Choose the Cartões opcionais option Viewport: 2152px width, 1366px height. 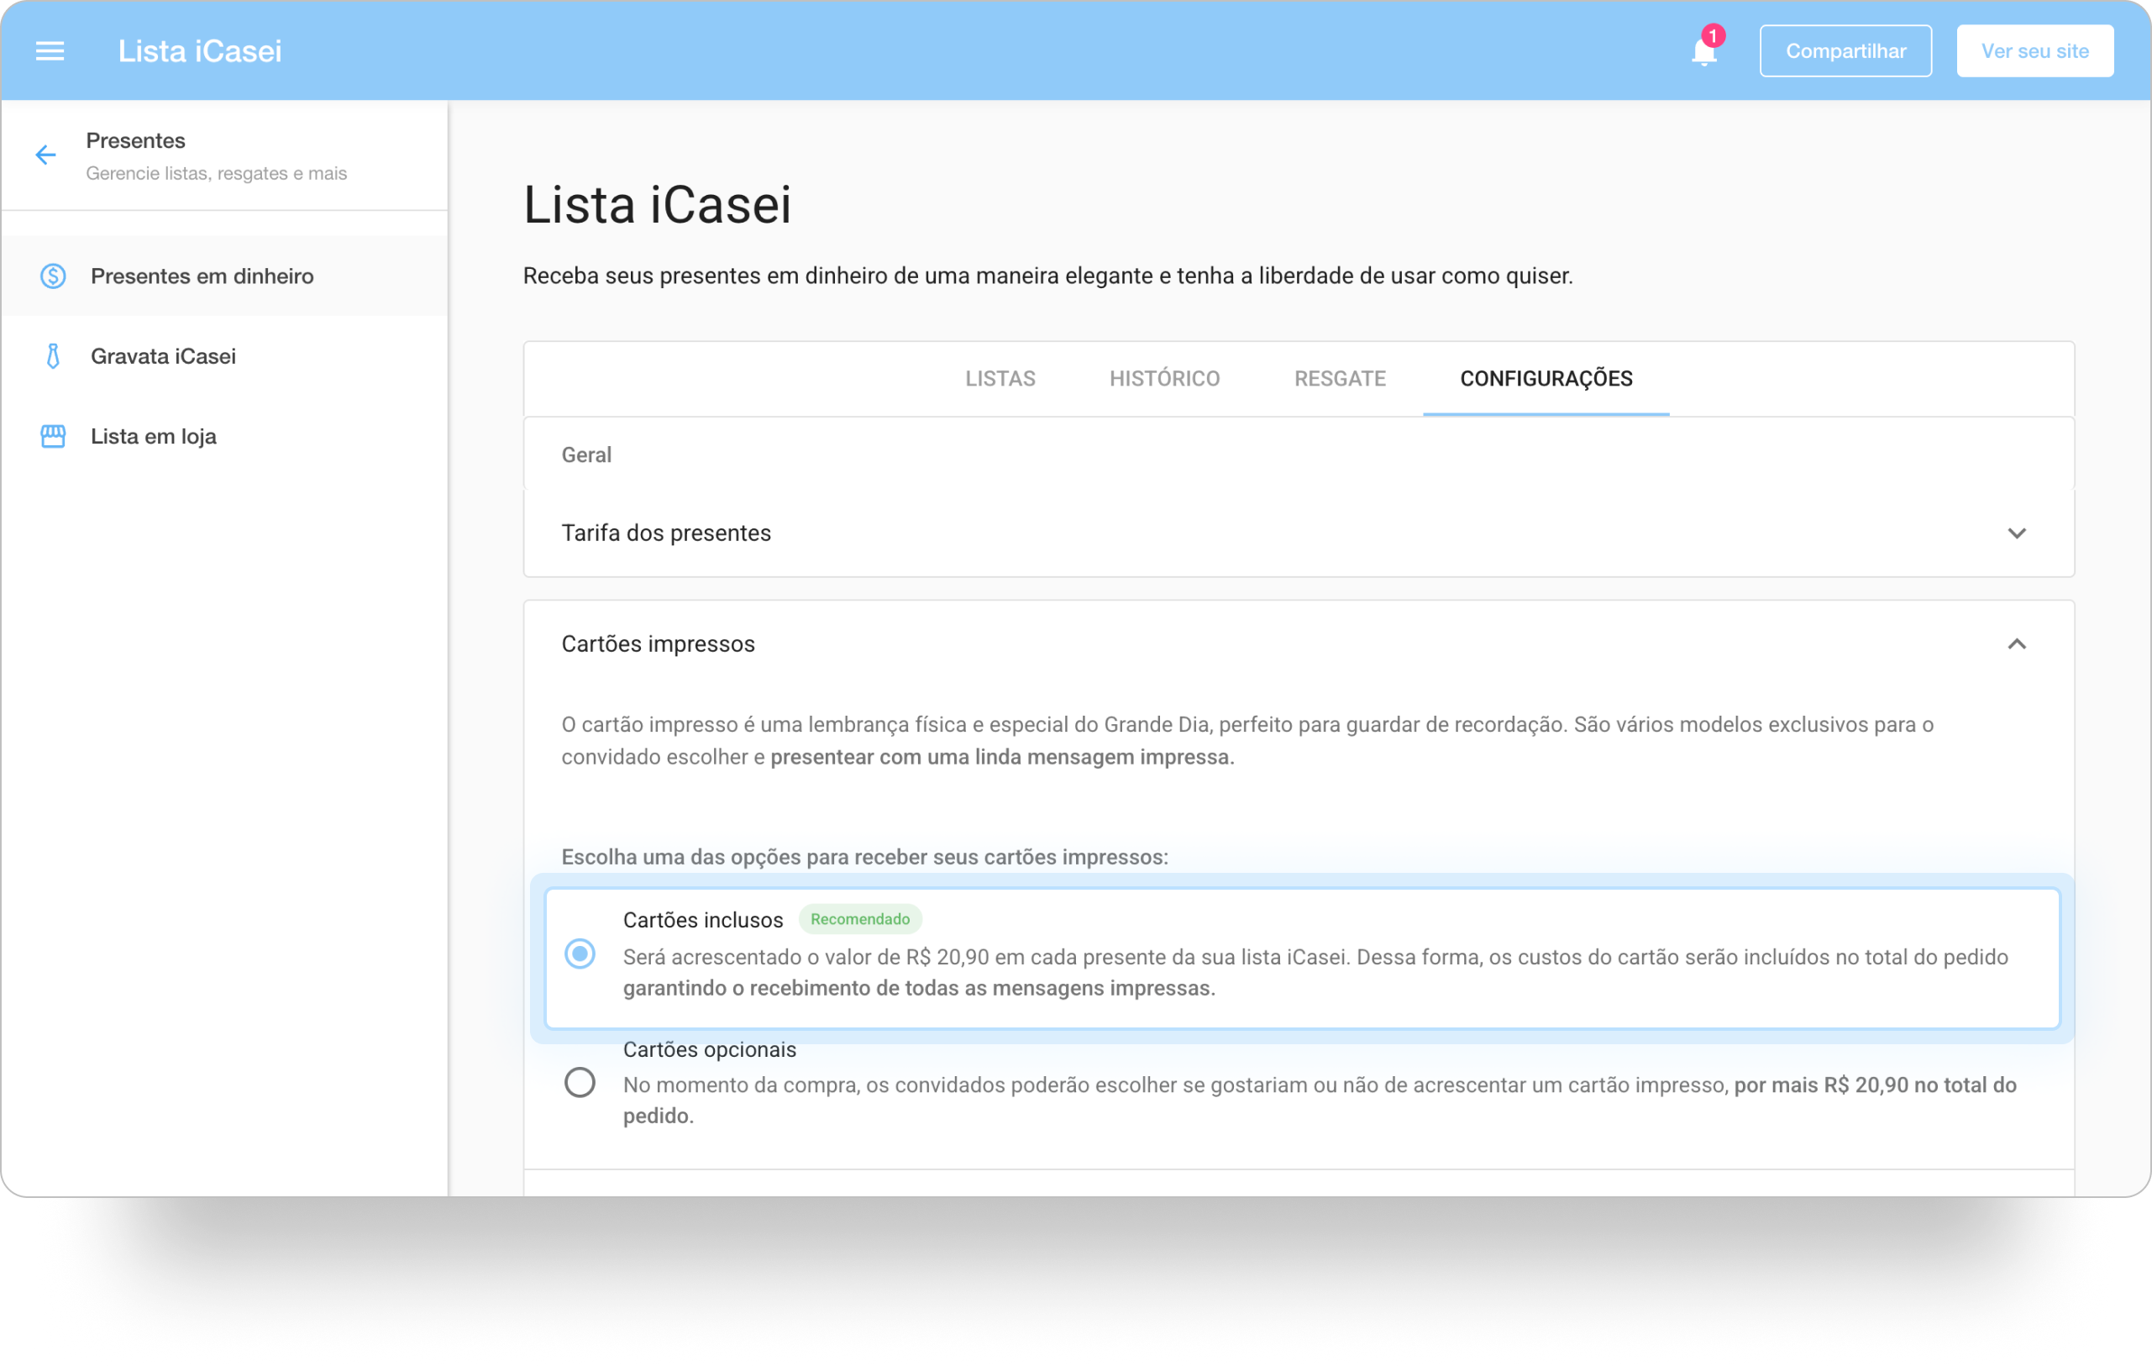tap(581, 1083)
